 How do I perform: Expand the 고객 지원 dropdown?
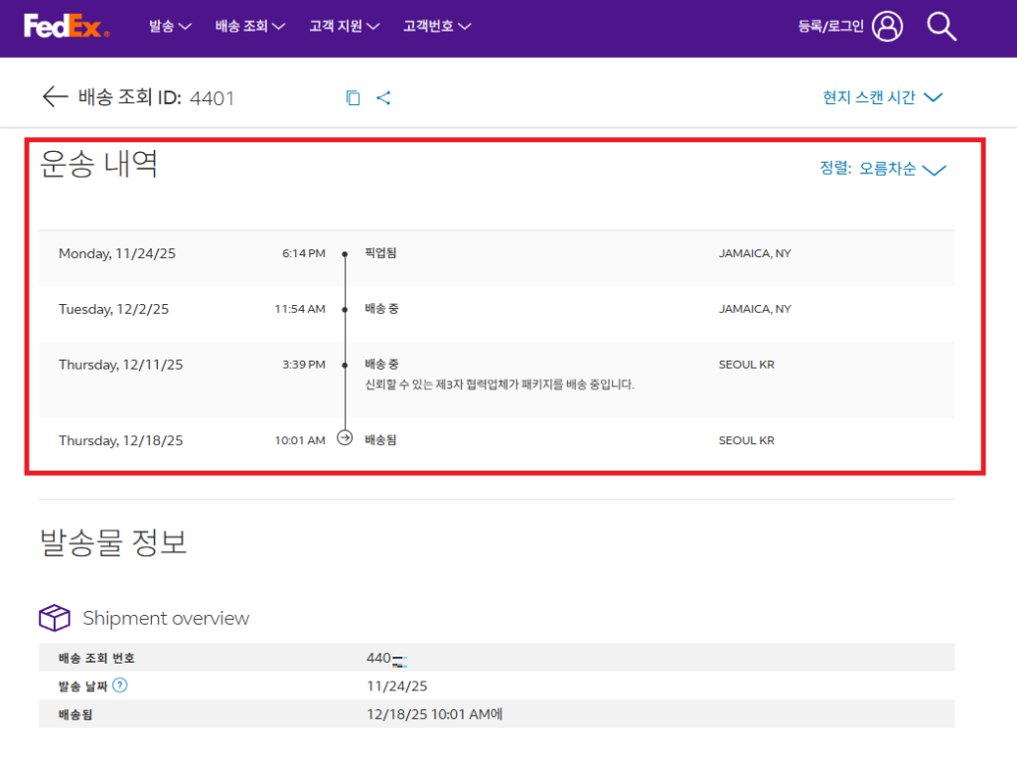point(344,27)
